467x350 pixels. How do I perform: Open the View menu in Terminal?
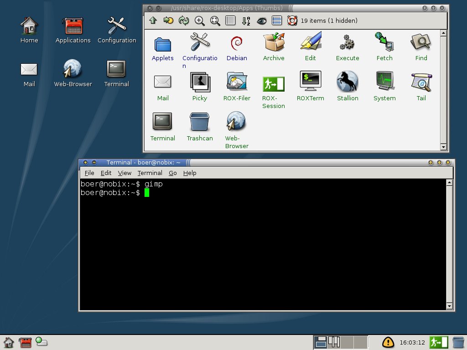[125, 173]
